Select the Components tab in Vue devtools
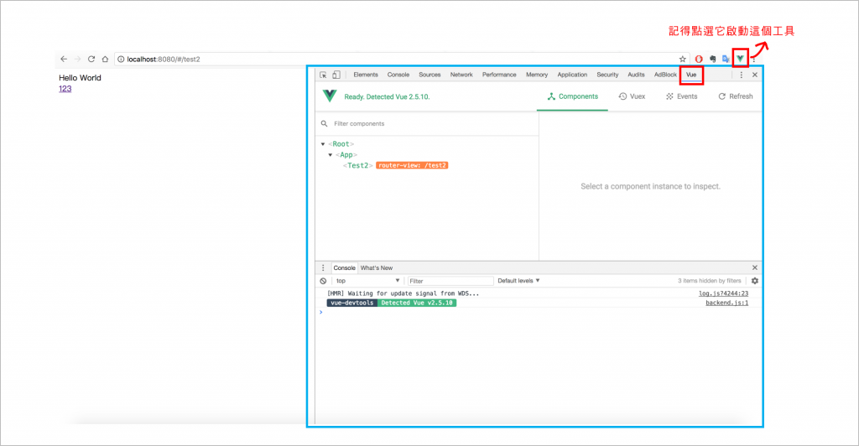The image size is (859, 446). (x=572, y=96)
